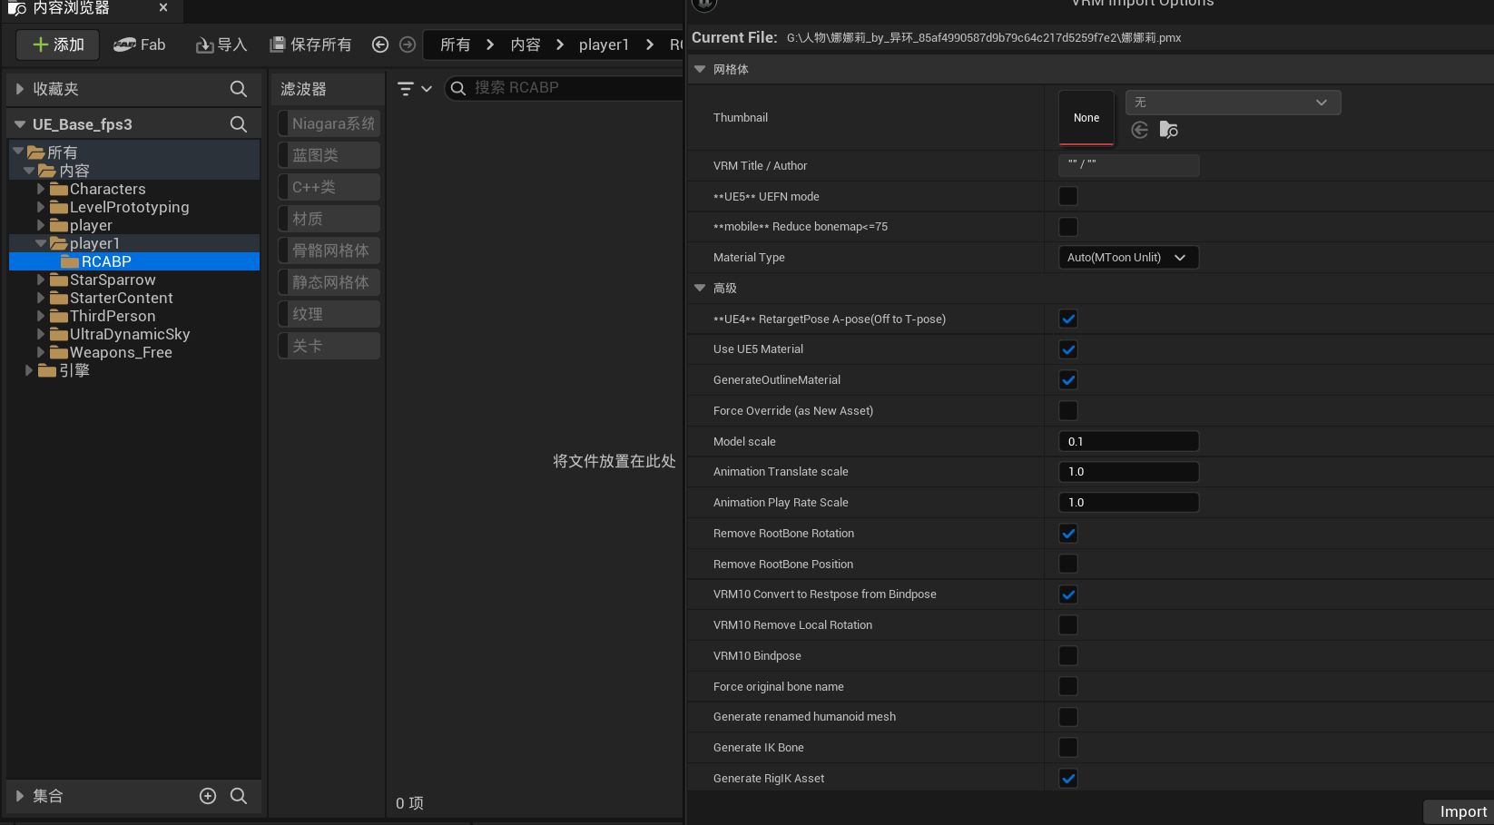Select player1 in the breadcrumb path
The image size is (1494, 825).
pyautogui.click(x=604, y=44)
